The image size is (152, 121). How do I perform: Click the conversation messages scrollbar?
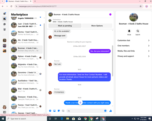pos(112,61)
